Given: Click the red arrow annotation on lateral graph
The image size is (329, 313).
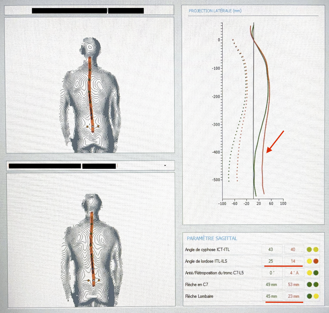Looking at the screenshot, I should tap(275, 142).
